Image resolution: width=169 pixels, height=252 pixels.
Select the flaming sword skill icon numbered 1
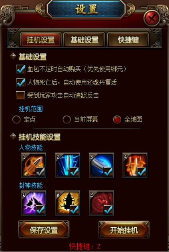[x=34, y=165]
